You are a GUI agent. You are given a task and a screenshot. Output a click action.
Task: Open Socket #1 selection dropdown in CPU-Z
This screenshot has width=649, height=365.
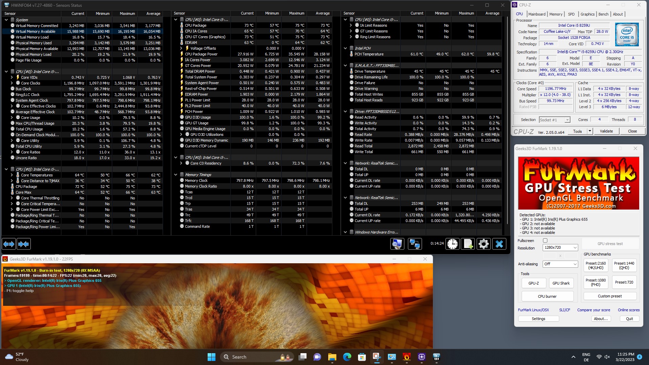point(554,120)
